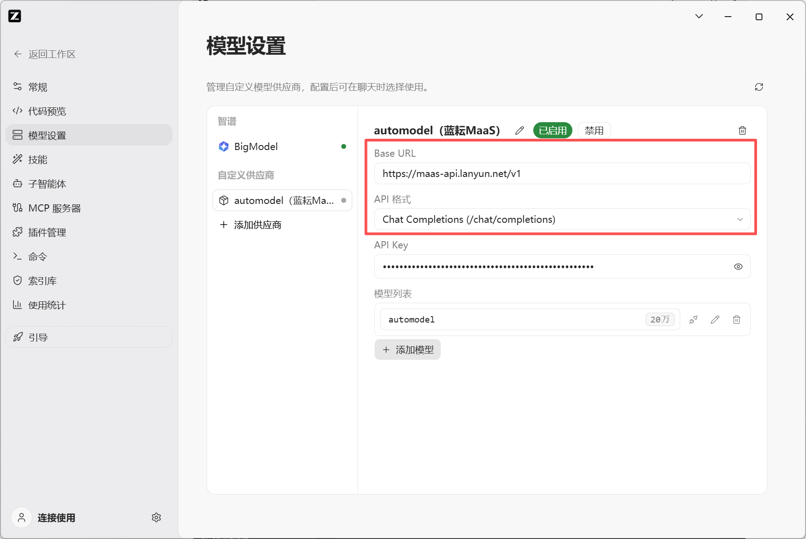Test connection for automodel model
806x539 pixels.
tap(693, 319)
